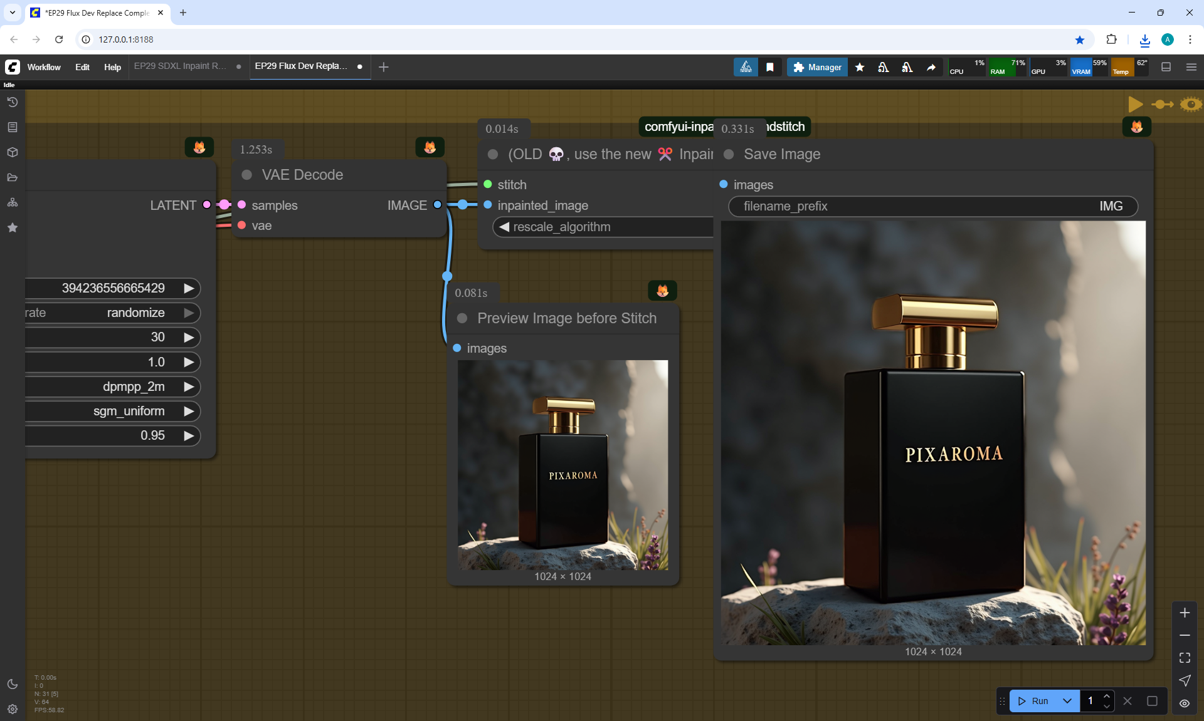
Task: Toggle the VAE Decode collapse dot
Action: 247,175
